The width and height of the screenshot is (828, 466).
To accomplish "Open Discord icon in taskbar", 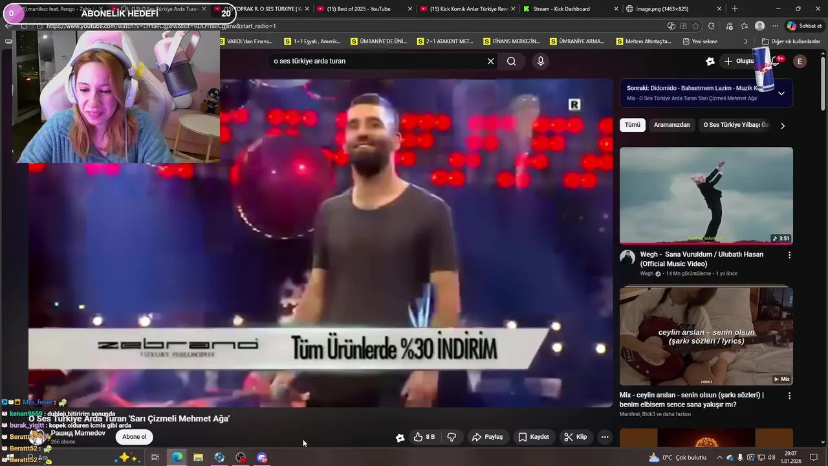I will [x=262, y=458].
